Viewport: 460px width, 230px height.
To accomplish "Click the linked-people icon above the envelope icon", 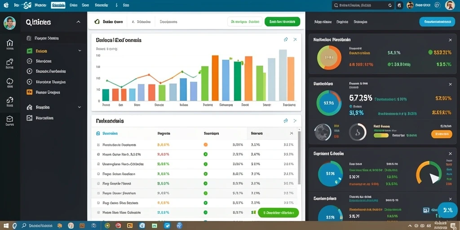I will click(10, 100).
